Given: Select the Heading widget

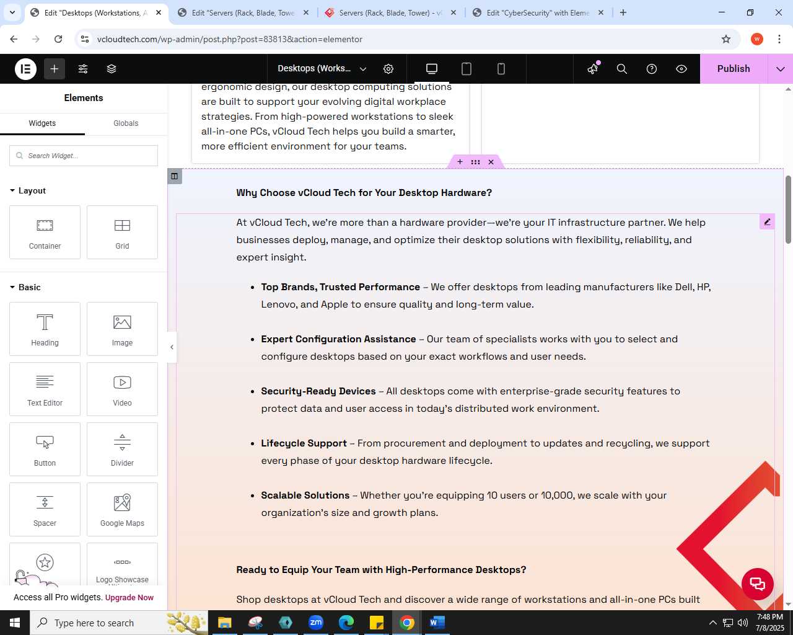Looking at the screenshot, I should tap(45, 329).
